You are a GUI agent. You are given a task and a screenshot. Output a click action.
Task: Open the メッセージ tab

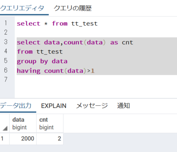pyautogui.click(x=92, y=106)
